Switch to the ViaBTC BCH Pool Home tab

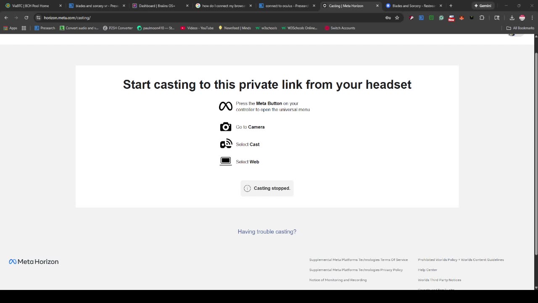[30, 6]
